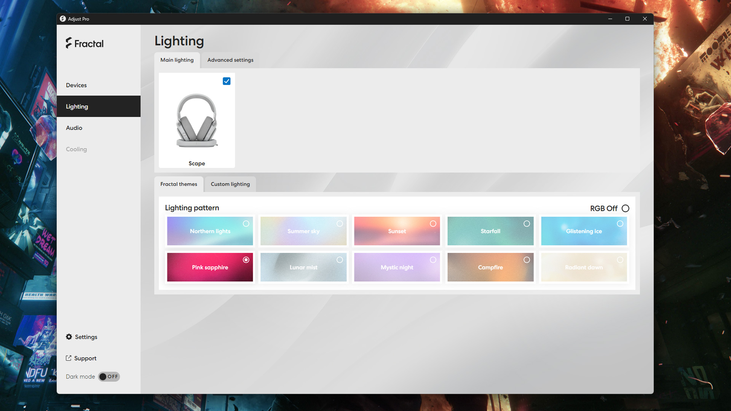The image size is (731, 411).
Task: Click the Fractal logo in the sidebar
Action: [85, 43]
